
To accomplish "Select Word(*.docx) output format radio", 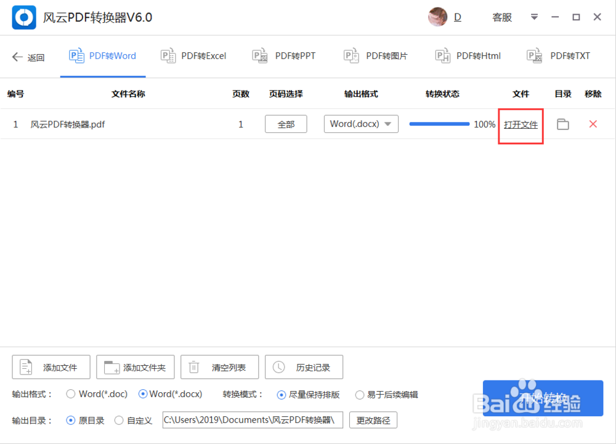I will 143,394.
